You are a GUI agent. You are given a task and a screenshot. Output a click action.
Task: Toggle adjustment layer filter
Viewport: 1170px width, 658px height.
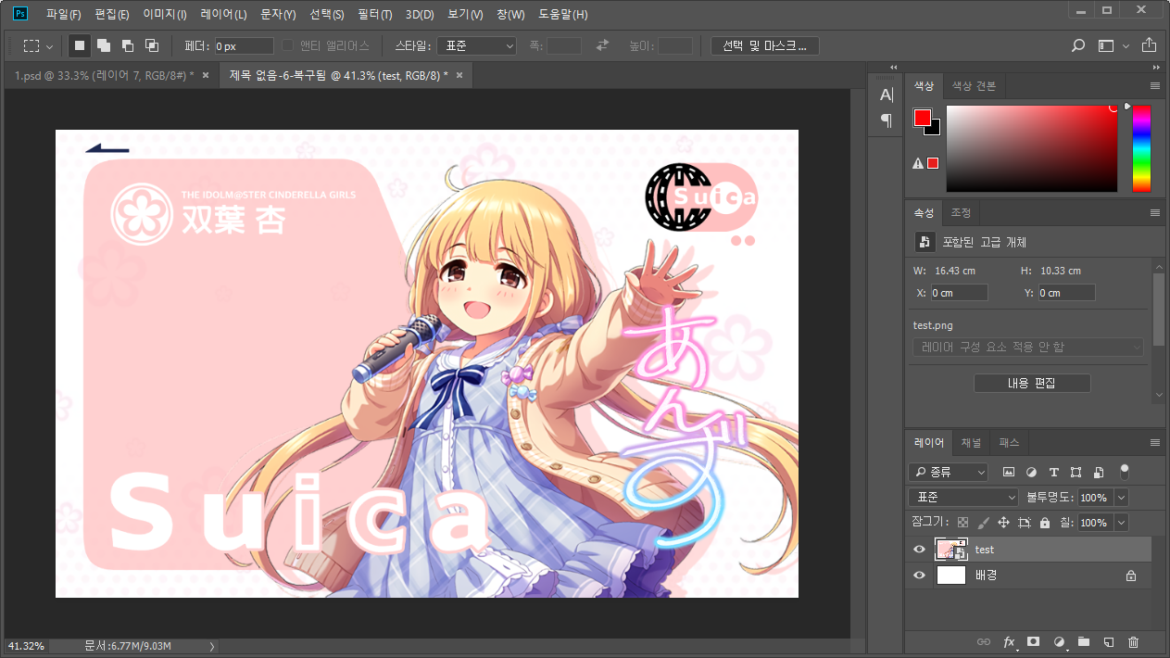click(1031, 472)
